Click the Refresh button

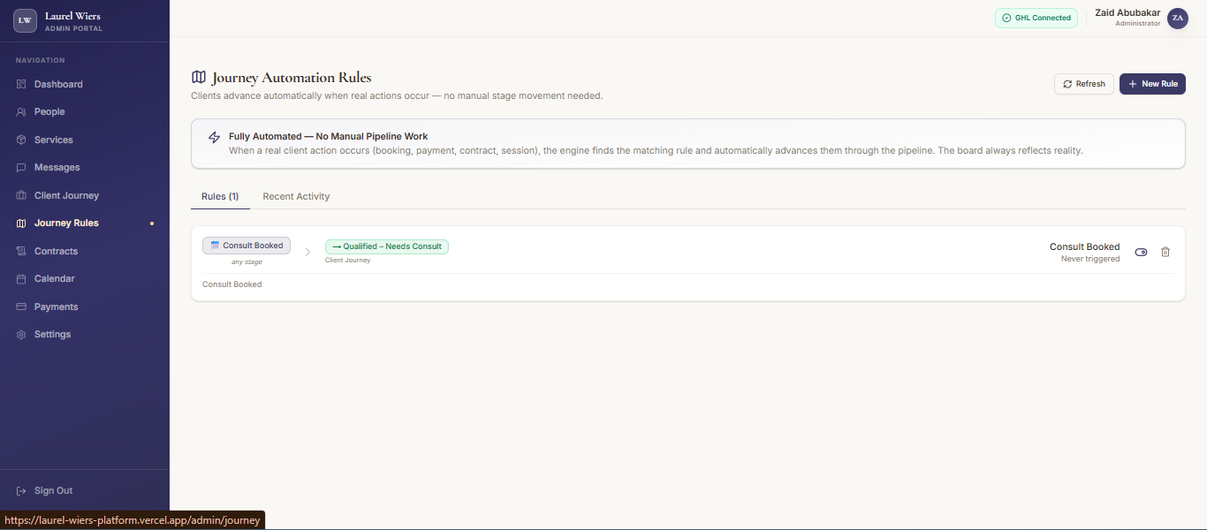click(1083, 84)
